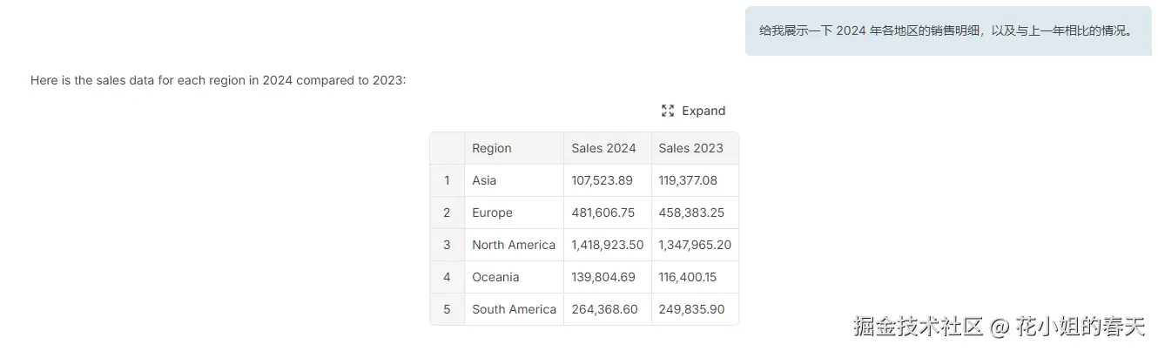Click the Chinese user message bubble

tap(947, 31)
